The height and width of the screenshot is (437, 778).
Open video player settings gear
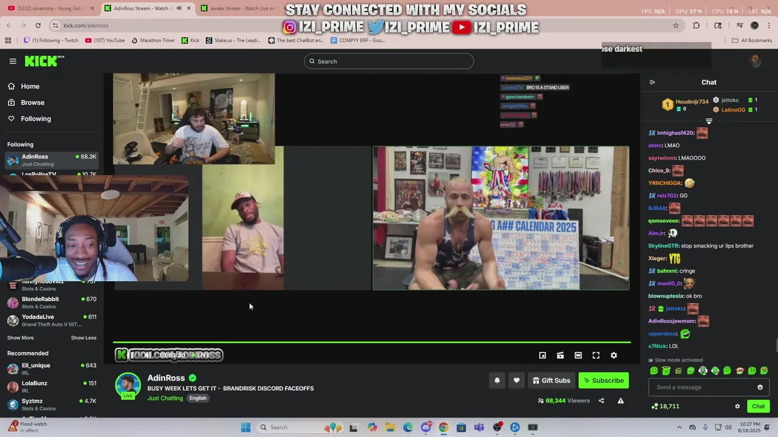[614, 356]
